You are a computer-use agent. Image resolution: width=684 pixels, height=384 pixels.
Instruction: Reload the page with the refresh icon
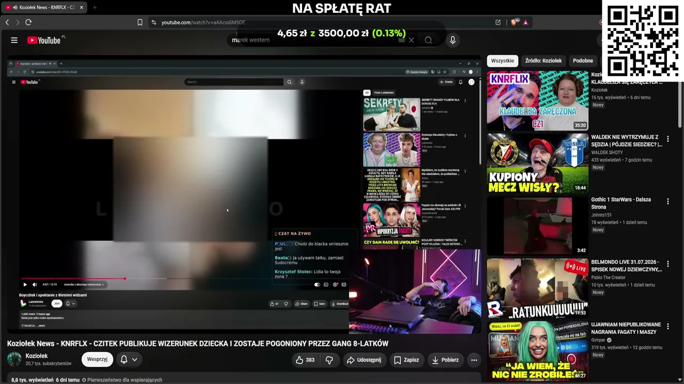pyautogui.click(x=28, y=22)
